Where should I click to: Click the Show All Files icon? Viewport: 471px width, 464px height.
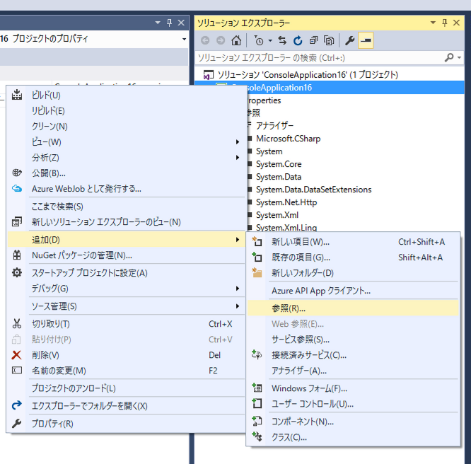(x=329, y=40)
